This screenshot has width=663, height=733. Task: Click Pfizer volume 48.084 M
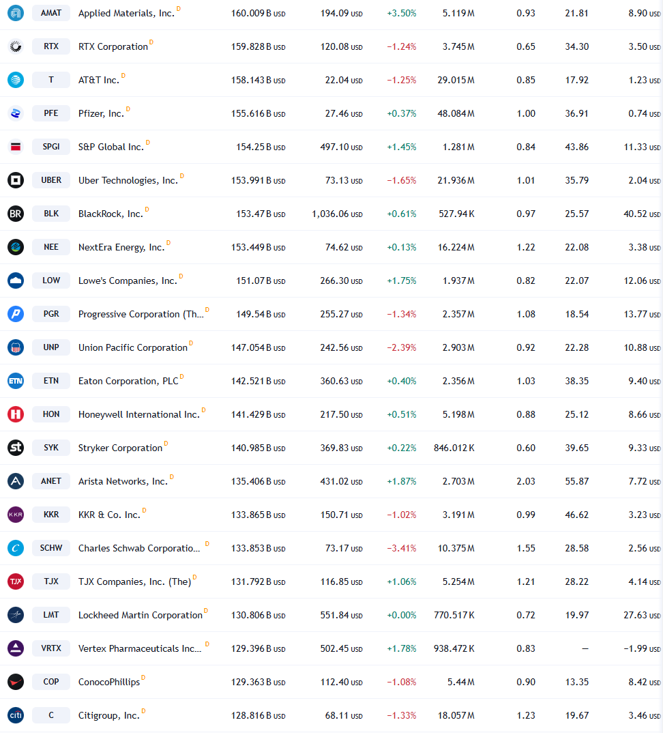tap(456, 113)
